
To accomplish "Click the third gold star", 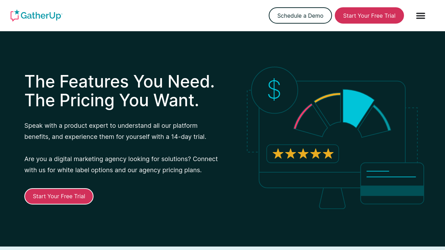I will click(x=303, y=153).
